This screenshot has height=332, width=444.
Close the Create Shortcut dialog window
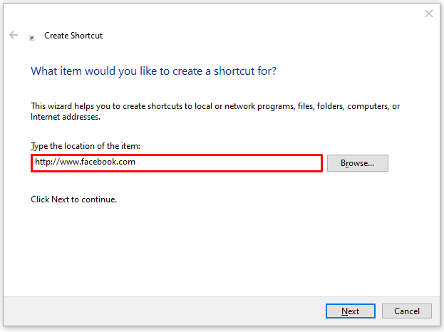click(428, 13)
